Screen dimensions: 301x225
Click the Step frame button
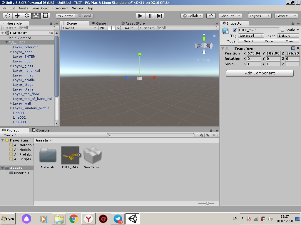click(x=159, y=16)
